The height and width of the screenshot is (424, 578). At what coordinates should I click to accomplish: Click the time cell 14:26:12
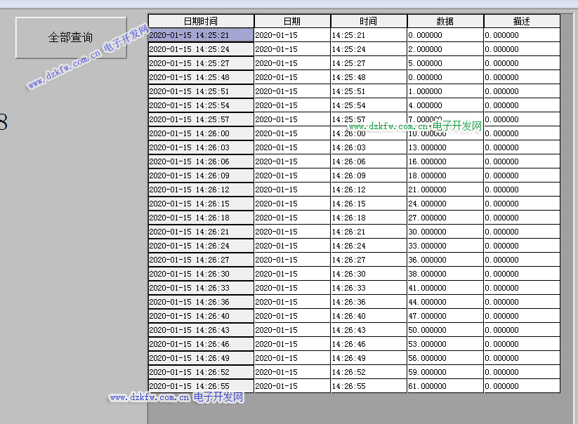[369, 190]
